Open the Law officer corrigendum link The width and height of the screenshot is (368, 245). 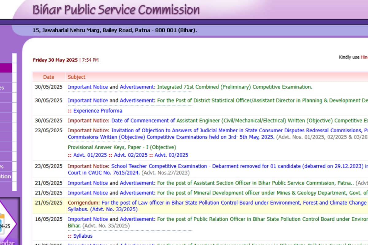[218, 206]
